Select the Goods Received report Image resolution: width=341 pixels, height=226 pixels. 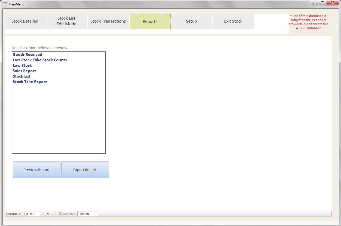tap(27, 54)
